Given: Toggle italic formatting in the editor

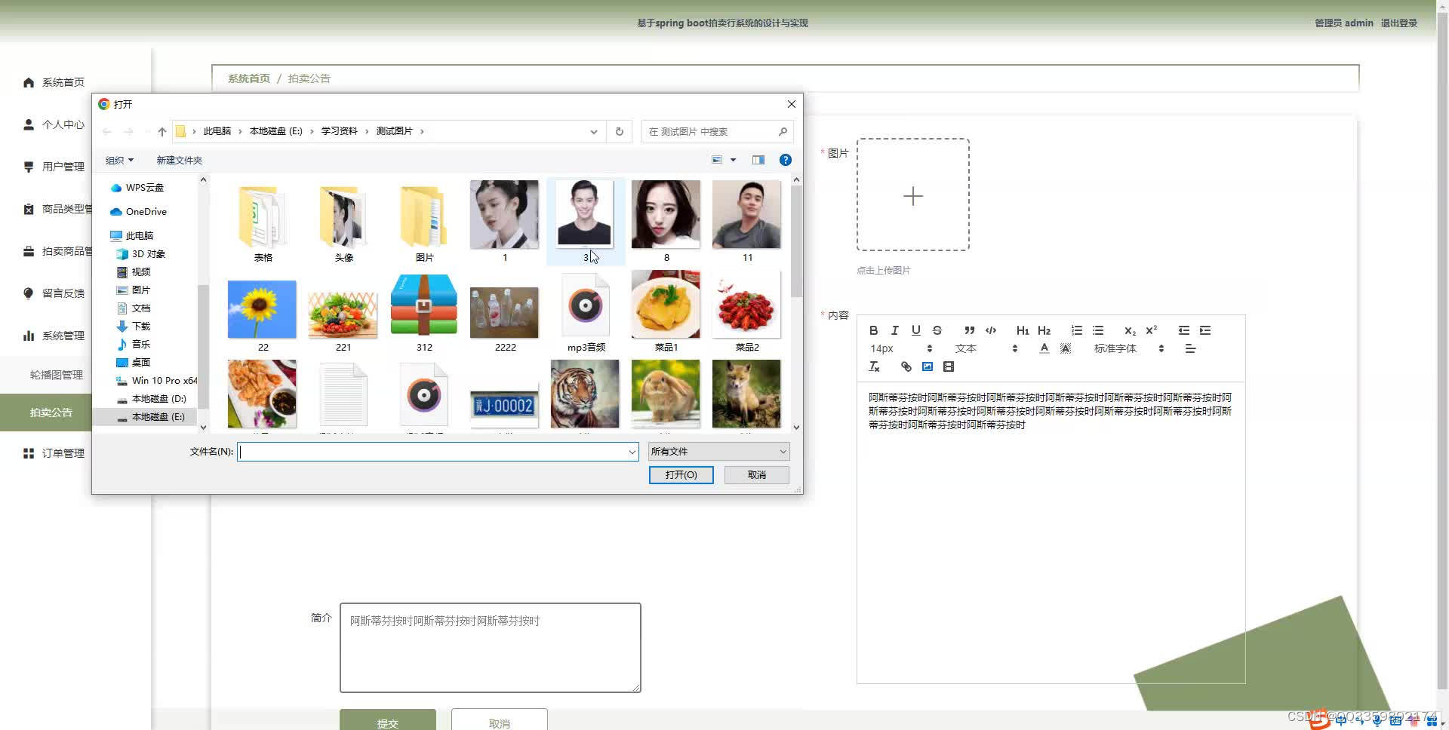Looking at the screenshot, I should [x=894, y=330].
